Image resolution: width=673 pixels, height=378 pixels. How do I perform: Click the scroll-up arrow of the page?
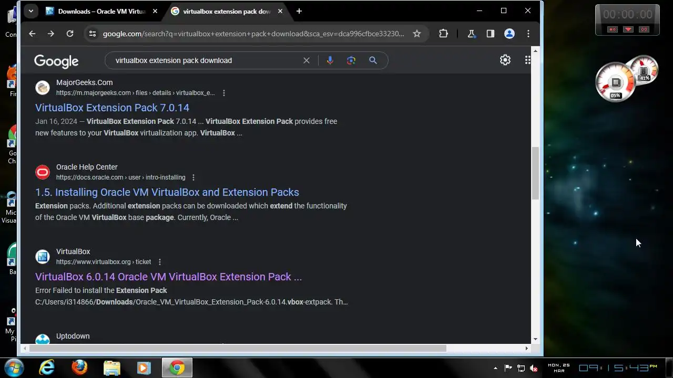(535, 50)
